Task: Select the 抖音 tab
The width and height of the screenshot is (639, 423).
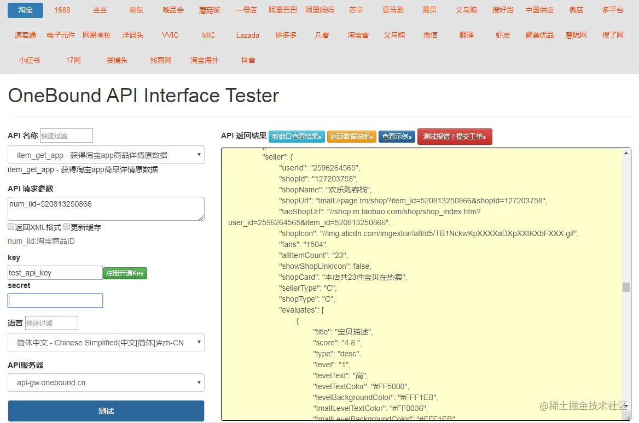Action: click(x=248, y=60)
